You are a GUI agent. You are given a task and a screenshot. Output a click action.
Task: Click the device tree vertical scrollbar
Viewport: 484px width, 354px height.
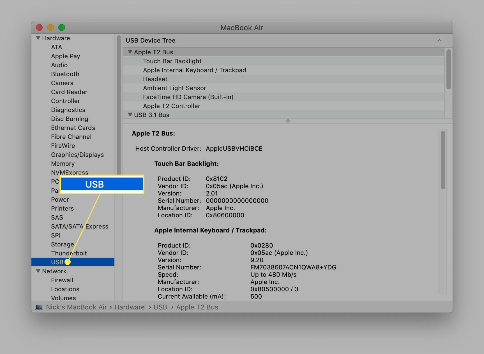(448, 69)
